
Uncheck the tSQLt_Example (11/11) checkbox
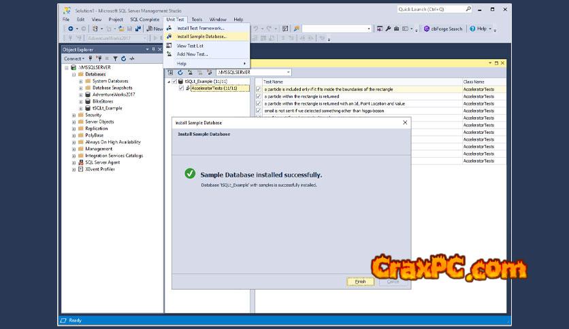(174, 82)
